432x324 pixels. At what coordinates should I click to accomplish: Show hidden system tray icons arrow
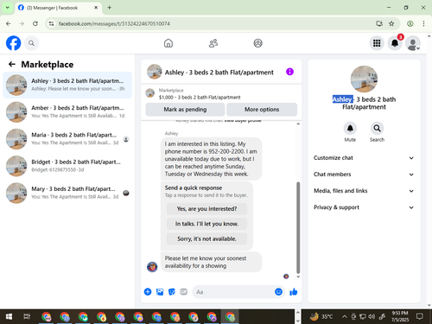tap(345, 317)
